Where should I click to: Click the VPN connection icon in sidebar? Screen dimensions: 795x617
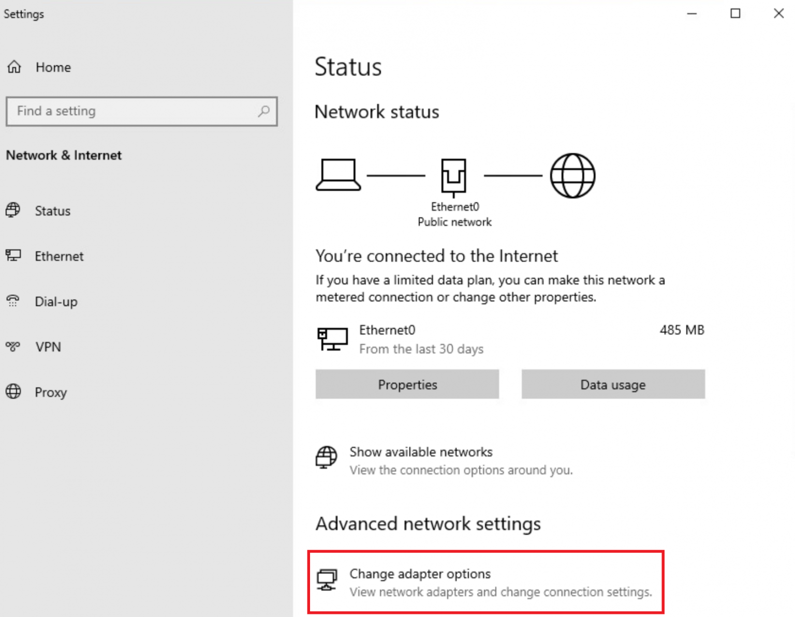(13, 347)
